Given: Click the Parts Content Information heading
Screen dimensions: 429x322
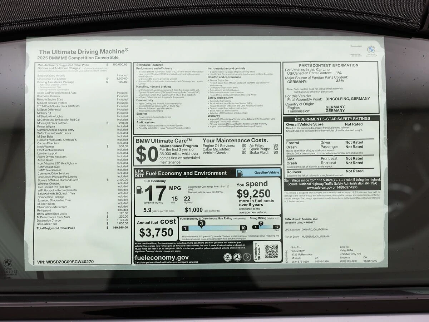Looking at the screenshot, I should (x=329, y=65).
